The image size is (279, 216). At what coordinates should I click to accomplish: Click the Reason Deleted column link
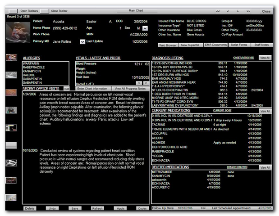coord(237,167)
